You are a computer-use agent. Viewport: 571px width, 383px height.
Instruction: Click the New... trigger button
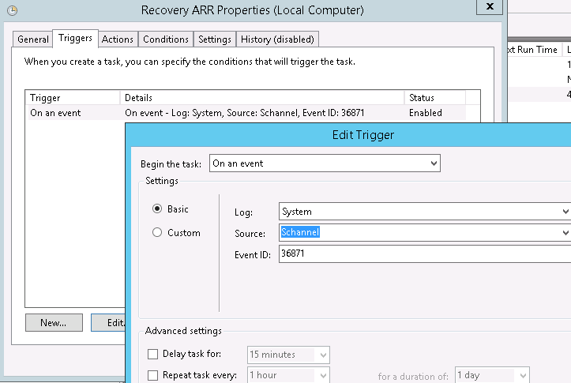[x=54, y=322]
